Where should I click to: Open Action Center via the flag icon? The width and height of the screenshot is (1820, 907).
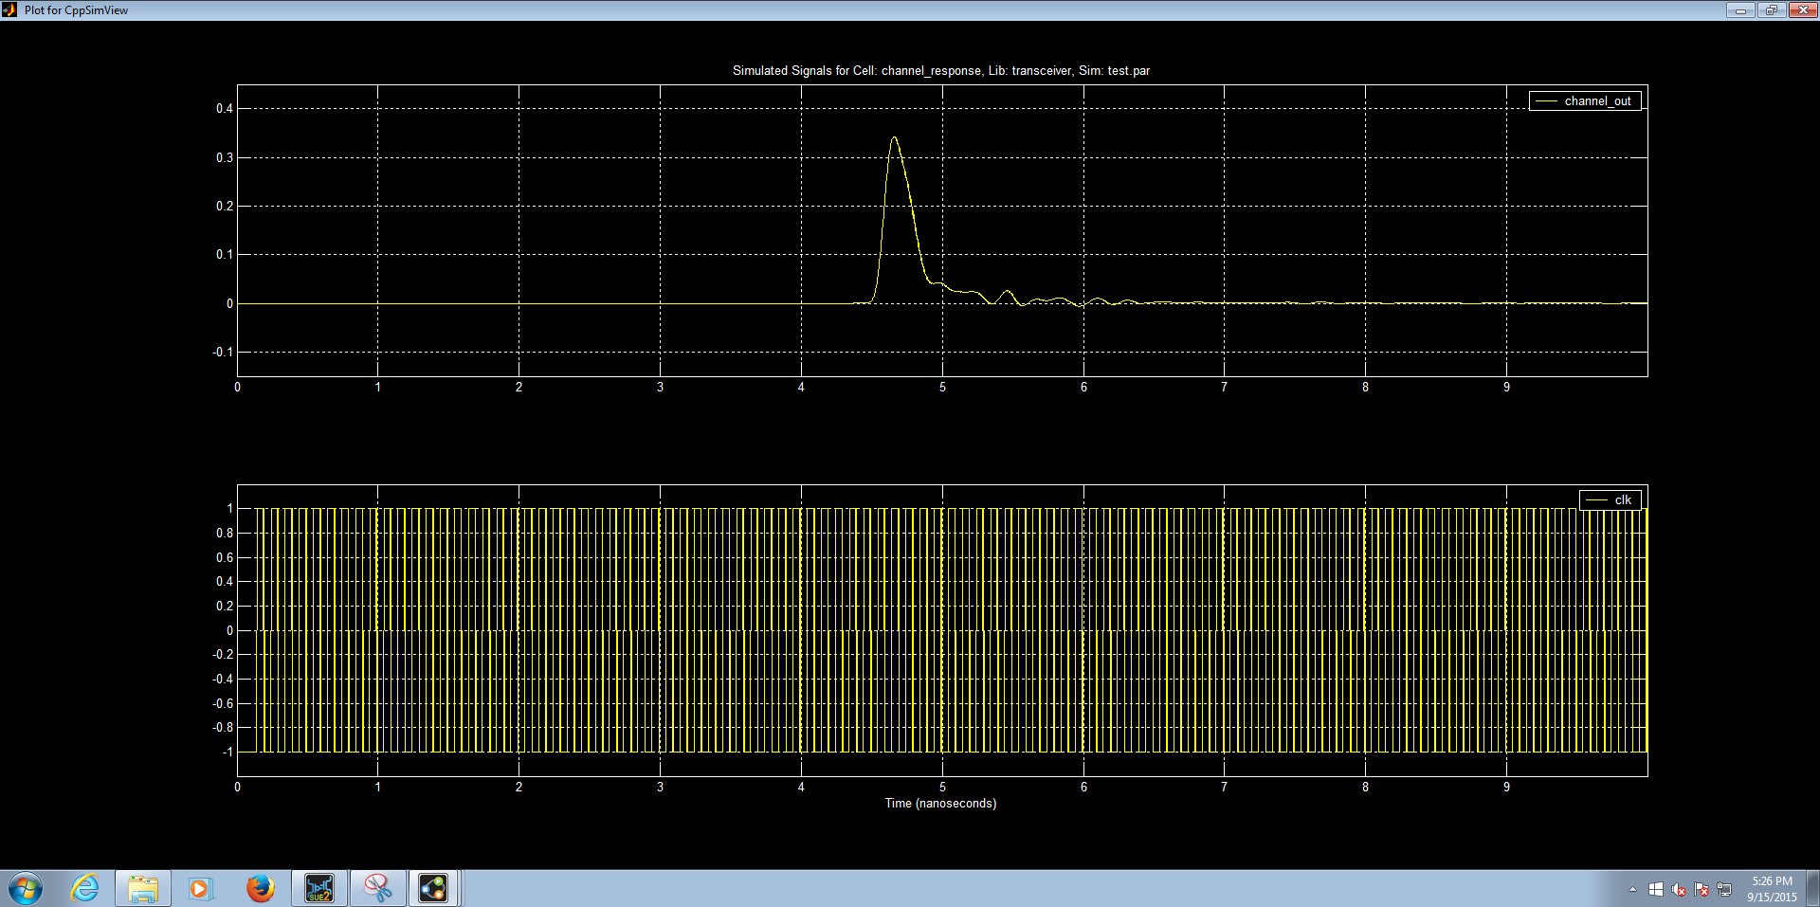pos(1701,889)
